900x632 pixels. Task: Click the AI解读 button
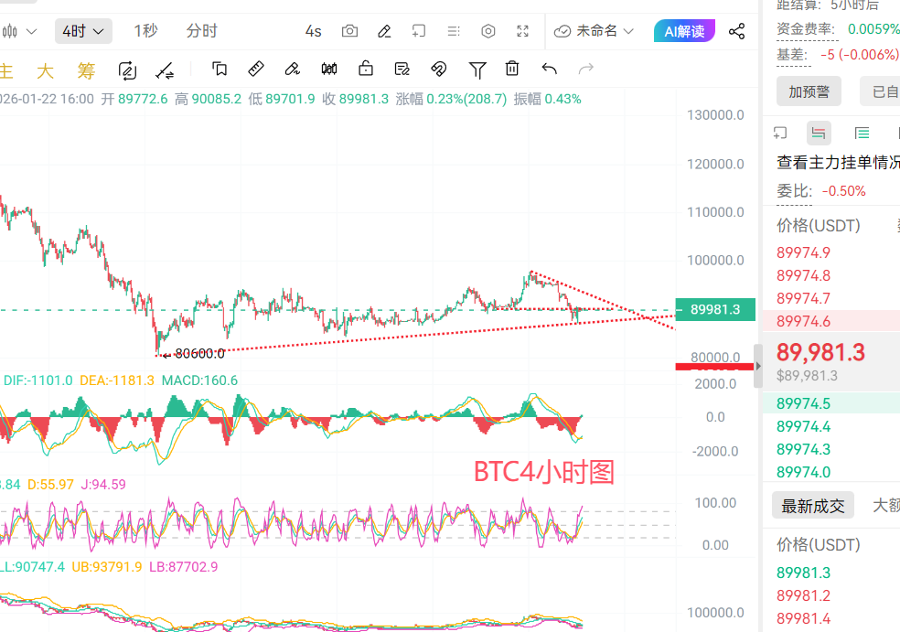coord(684,31)
